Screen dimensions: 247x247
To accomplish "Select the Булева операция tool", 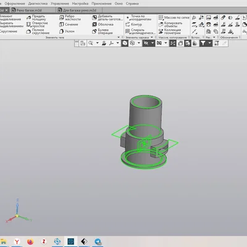I will pyautogui.click(x=103, y=31).
